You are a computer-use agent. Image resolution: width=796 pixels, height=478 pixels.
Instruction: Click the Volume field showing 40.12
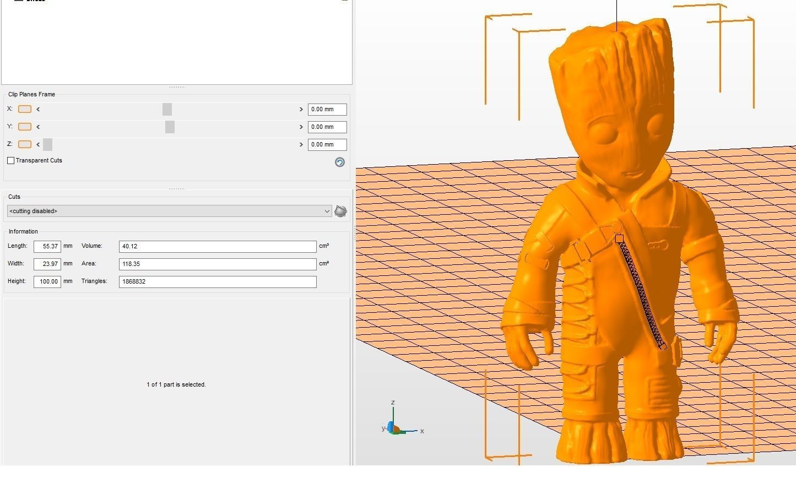tap(218, 246)
